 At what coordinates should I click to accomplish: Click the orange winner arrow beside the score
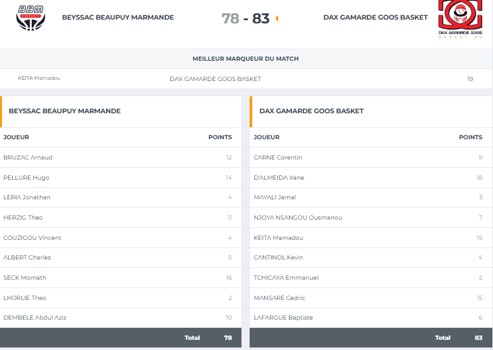tap(277, 18)
